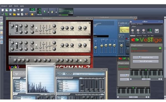The image size is (166, 102).
Task: Click top Richman2 Wave selector switch
Action: coord(17,28)
